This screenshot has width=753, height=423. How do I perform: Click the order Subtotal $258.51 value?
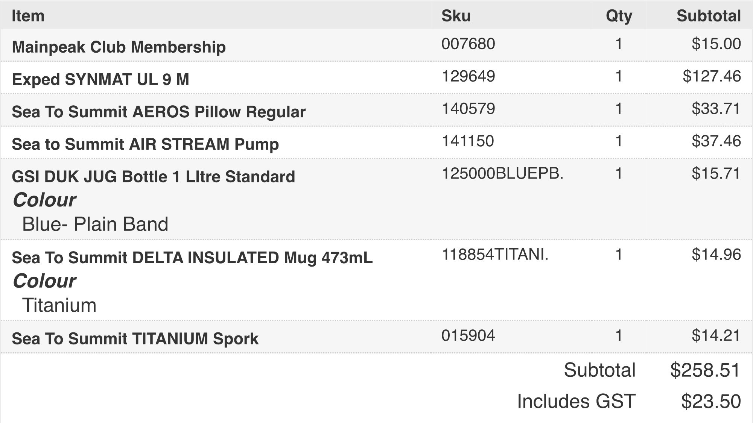click(x=705, y=370)
